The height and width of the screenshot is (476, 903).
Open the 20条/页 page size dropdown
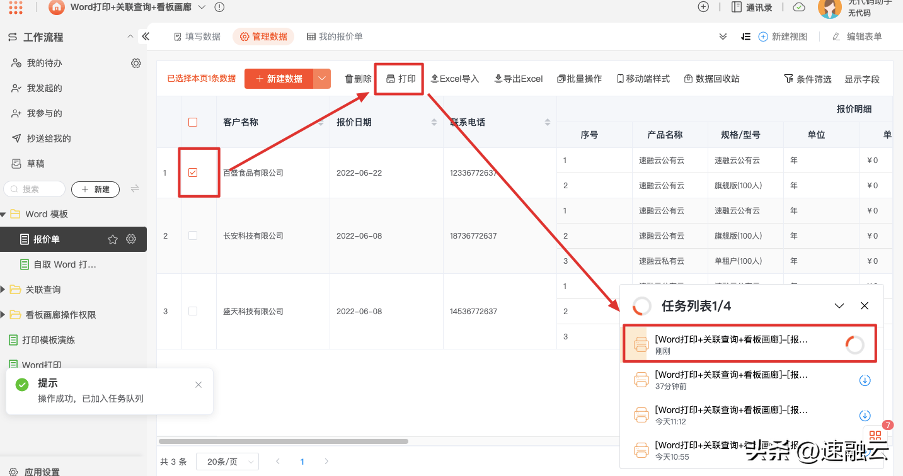pyautogui.click(x=227, y=462)
